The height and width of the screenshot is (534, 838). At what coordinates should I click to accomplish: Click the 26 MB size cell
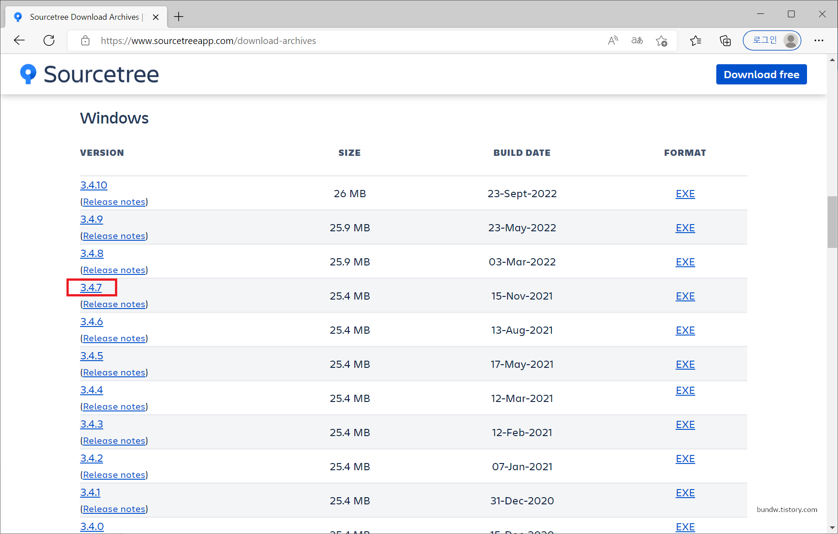click(350, 194)
